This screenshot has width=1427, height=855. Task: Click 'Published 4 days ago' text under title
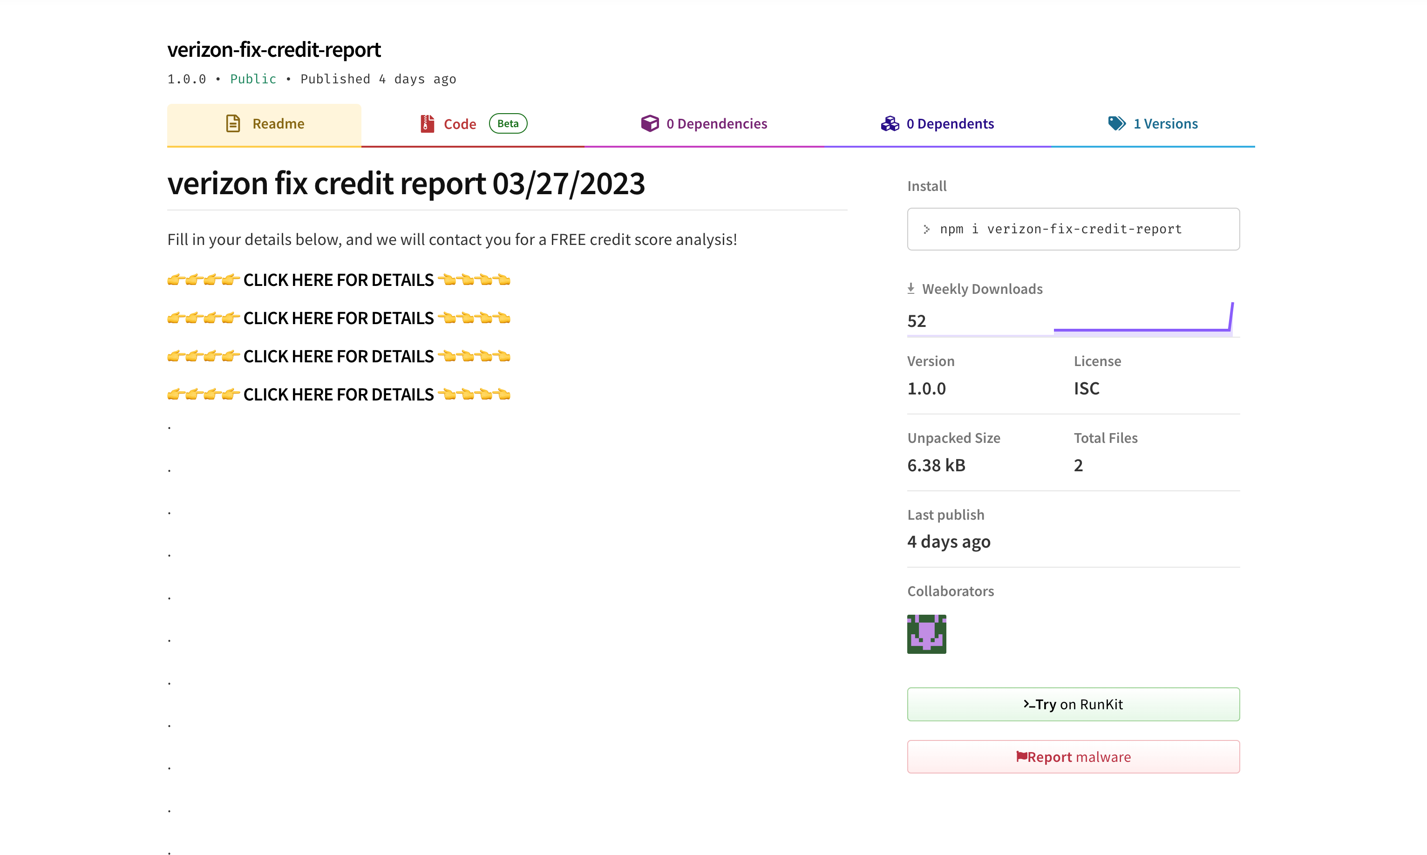pos(378,79)
